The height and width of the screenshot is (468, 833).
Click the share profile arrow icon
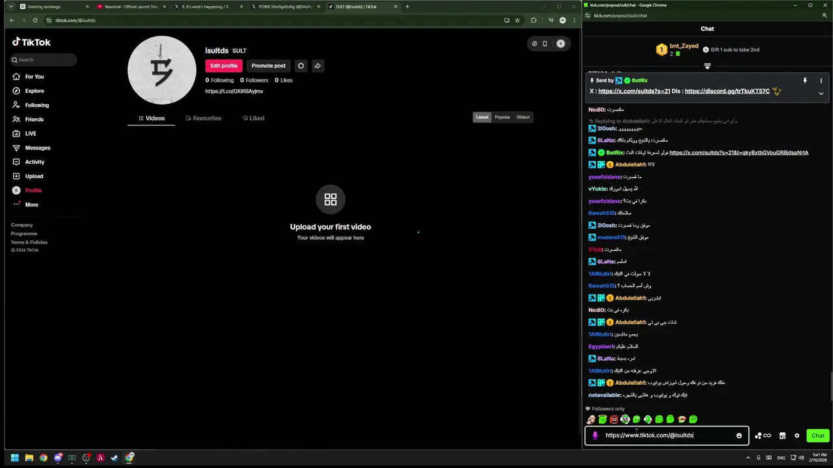point(318,66)
